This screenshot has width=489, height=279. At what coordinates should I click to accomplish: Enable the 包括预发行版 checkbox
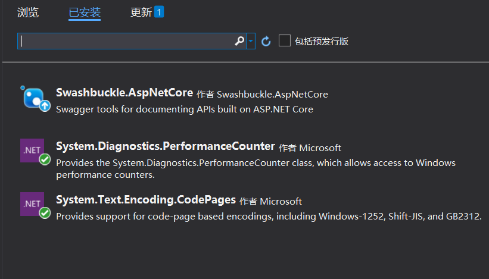tap(285, 41)
